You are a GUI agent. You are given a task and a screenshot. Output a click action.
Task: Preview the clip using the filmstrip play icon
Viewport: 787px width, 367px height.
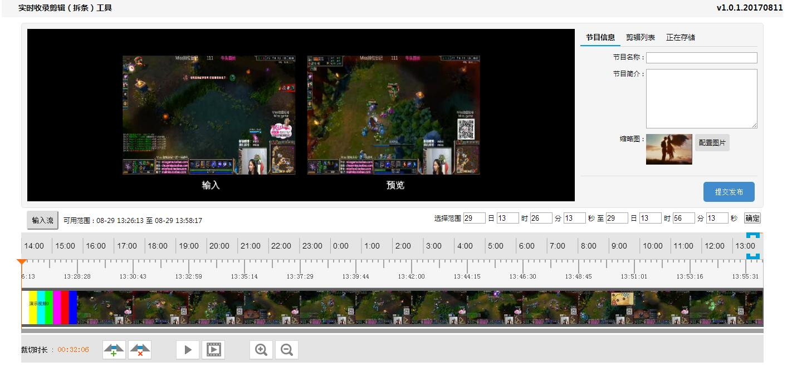(213, 350)
